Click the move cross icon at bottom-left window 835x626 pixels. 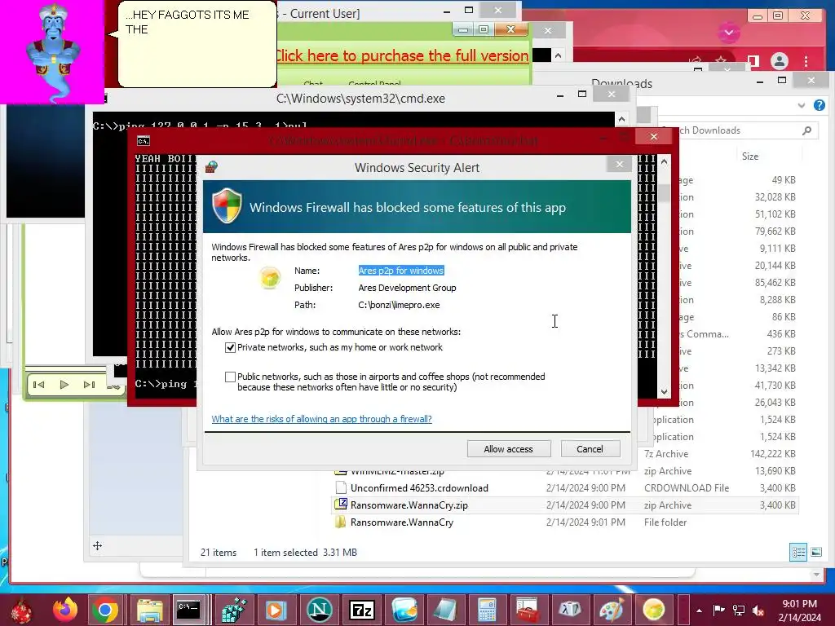coord(97,545)
